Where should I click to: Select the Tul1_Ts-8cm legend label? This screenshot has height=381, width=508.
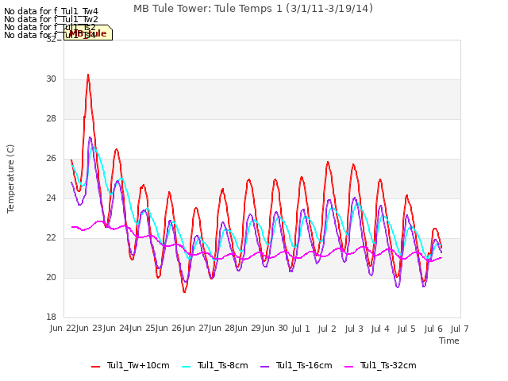pos(223,365)
